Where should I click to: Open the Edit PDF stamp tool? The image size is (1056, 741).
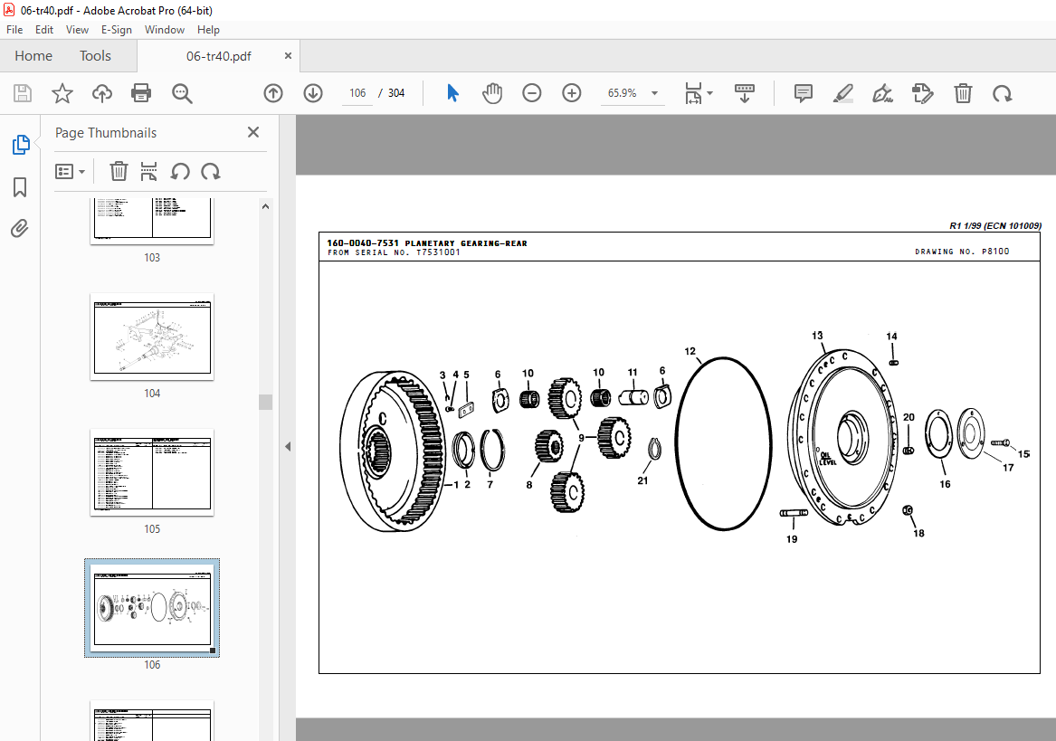tap(923, 93)
